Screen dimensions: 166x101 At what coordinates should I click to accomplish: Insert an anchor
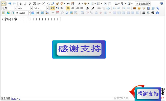(x=108, y=8)
